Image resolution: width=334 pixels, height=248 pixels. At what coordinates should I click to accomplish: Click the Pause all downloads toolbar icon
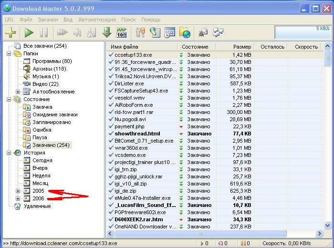tap(77, 32)
